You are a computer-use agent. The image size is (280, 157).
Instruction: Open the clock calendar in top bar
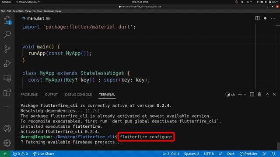pyautogui.click(x=140, y=2)
